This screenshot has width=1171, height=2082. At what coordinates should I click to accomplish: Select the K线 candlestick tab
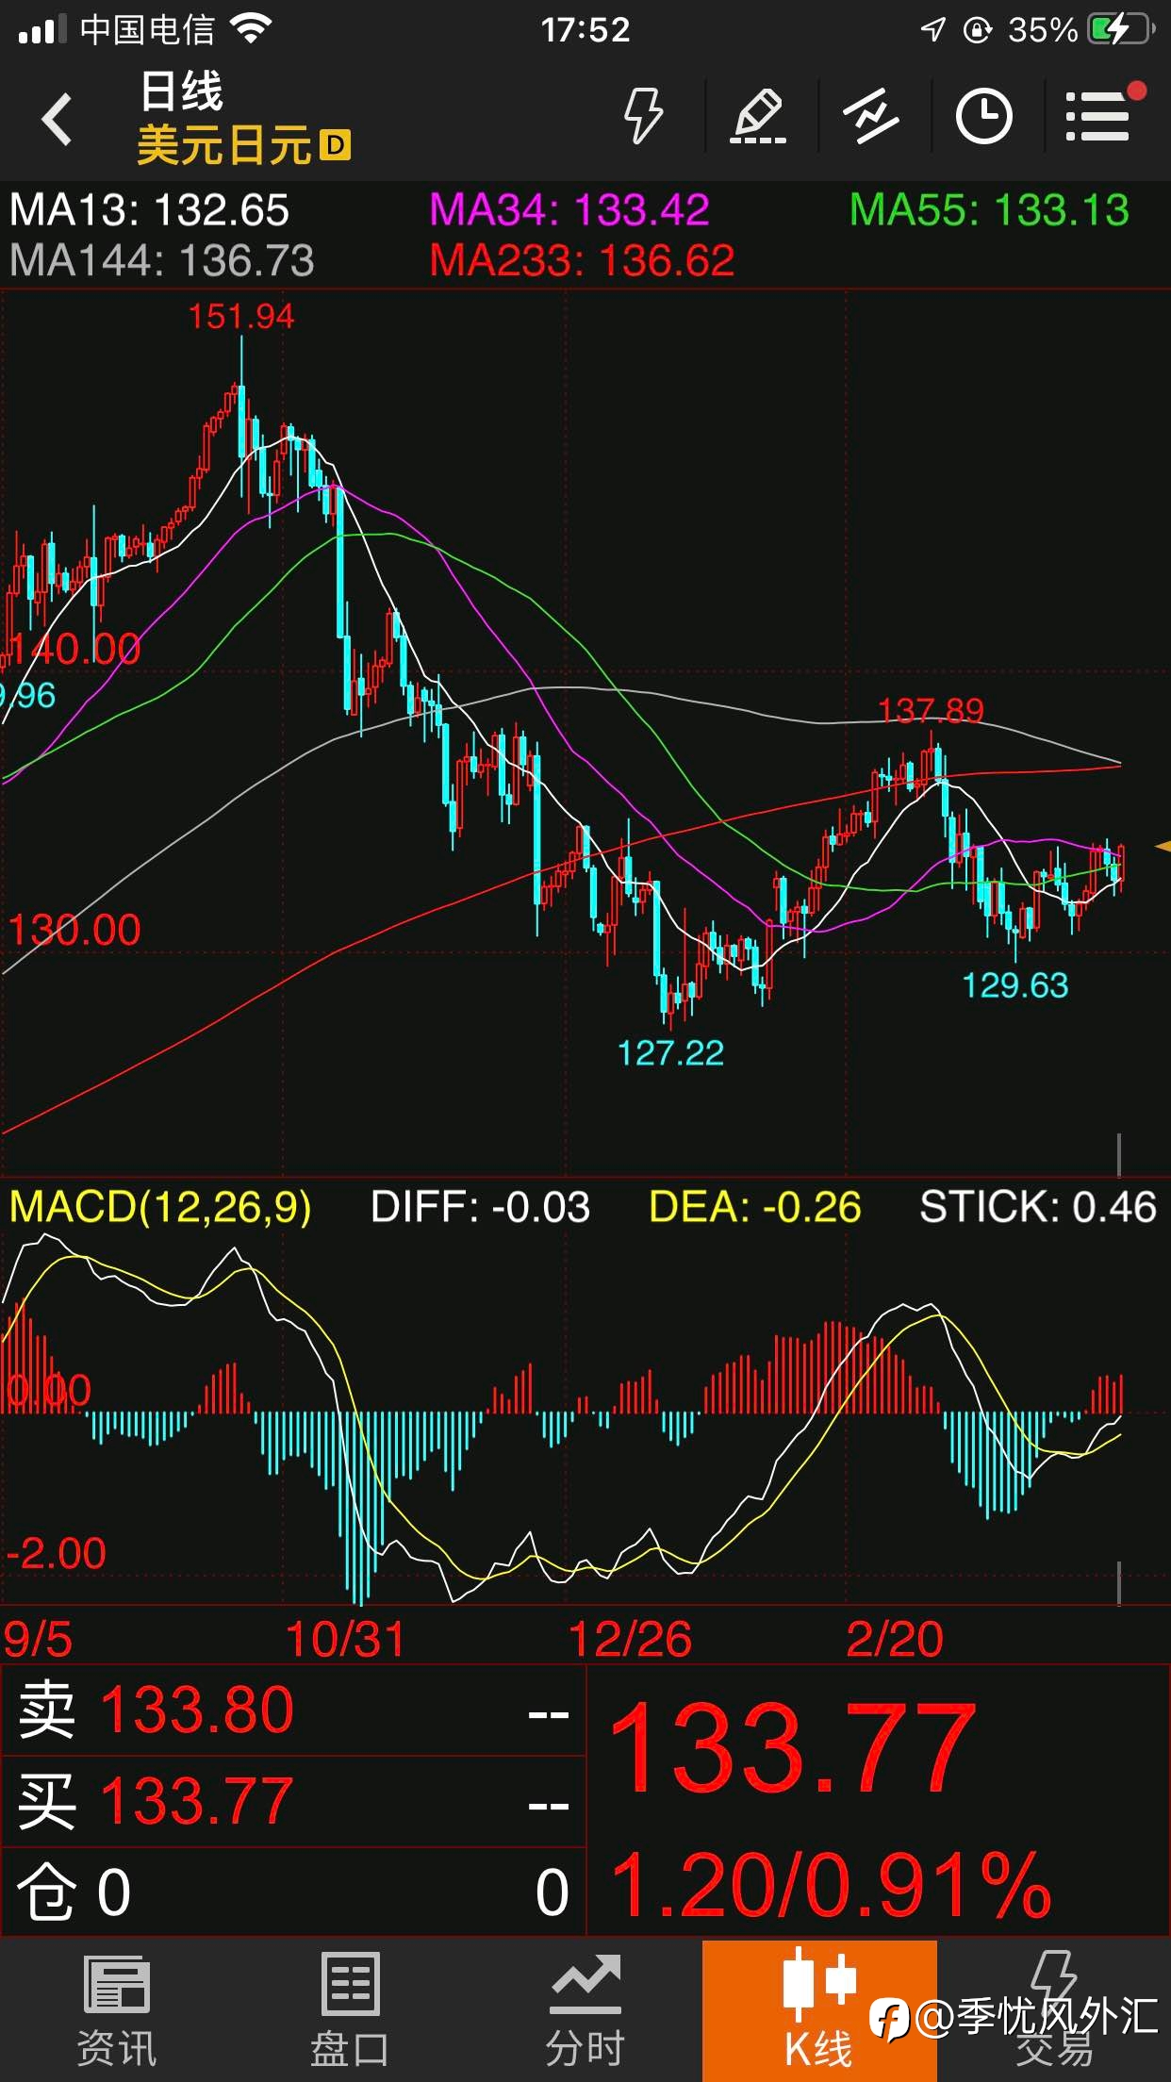(x=818, y=2011)
